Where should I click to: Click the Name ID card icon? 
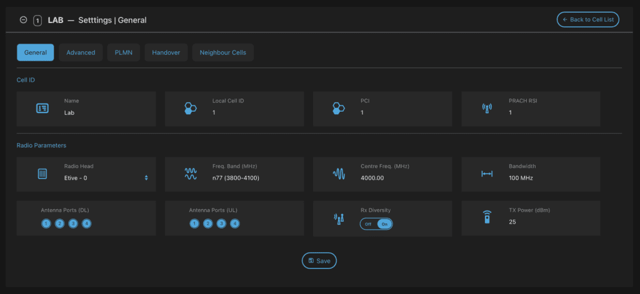pos(42,109)
